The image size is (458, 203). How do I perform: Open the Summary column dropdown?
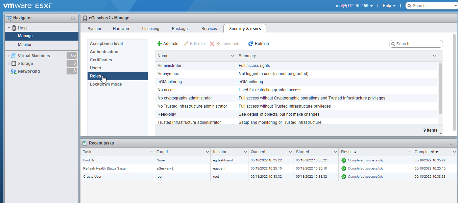[x=434, y=56]
